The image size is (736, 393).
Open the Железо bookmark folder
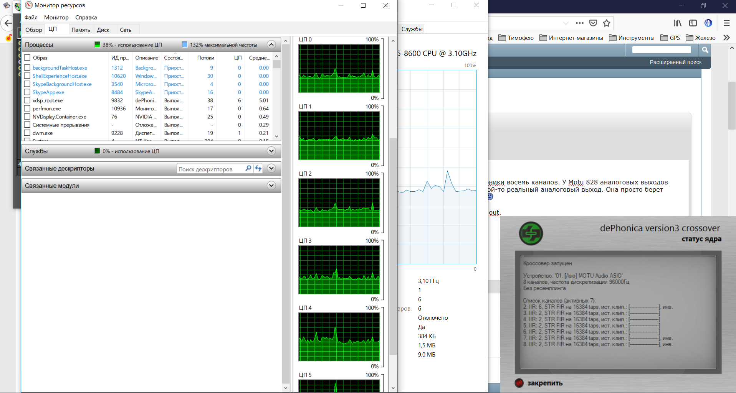701,38
